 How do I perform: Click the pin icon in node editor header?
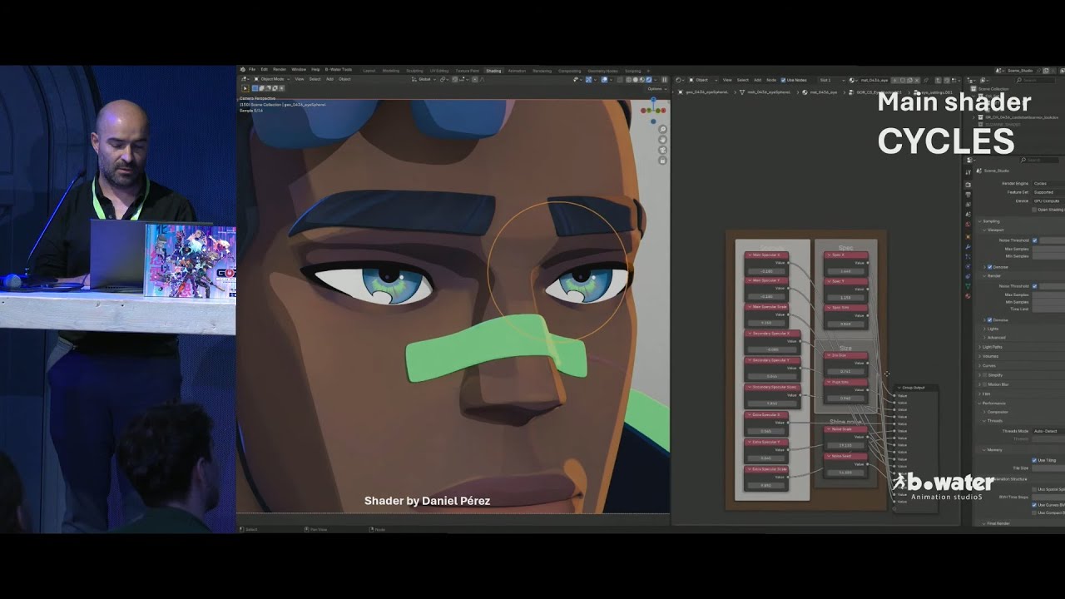point(926,80)
